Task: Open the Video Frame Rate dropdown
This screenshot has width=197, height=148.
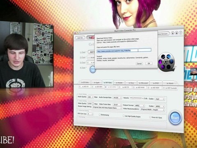Action: pyautogui.click(x=117, y=105)
